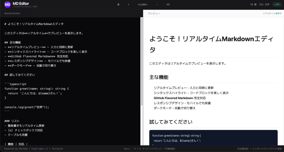The image size is (284, 152).
Task: Select the プレビュー pane header
Action: 154,14
